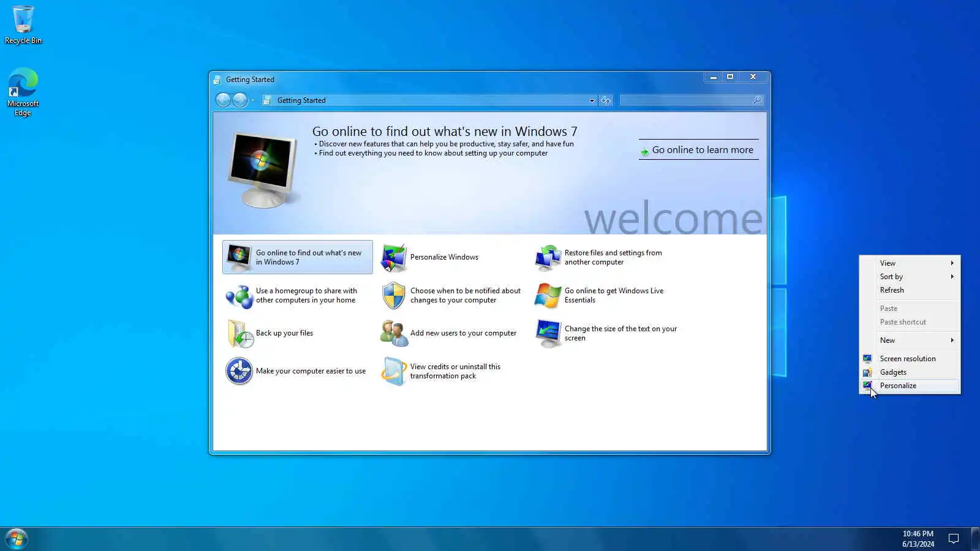The height and width of the screenshot is (551, 980).
Task: Open Back up your files link
Action: [284, 333]
